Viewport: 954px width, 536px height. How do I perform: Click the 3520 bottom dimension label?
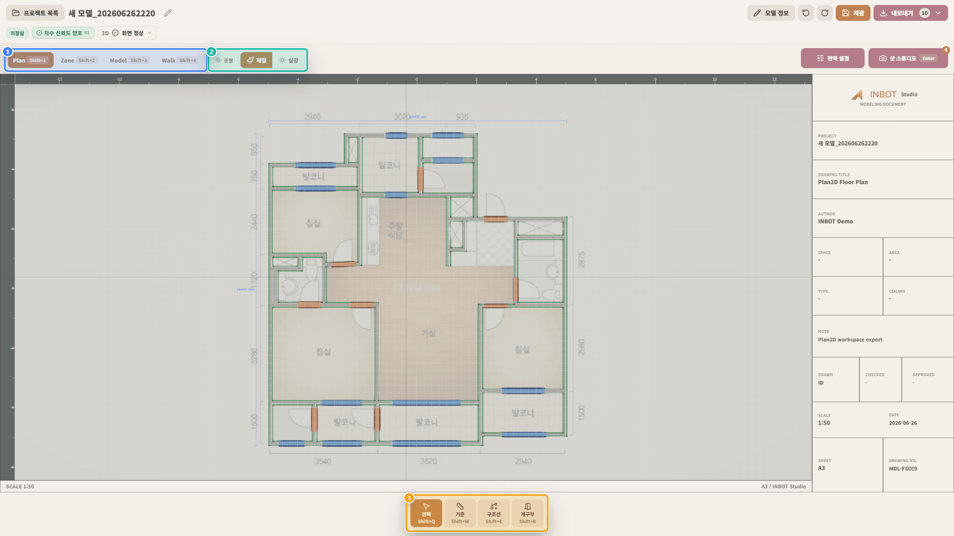pyautogui.click(x=429, y=461)
